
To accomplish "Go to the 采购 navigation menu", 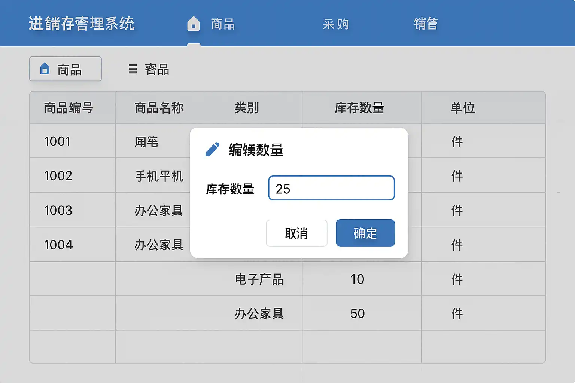I will (335, 24).
